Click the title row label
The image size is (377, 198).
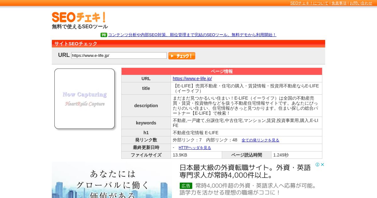pos(146,88)
